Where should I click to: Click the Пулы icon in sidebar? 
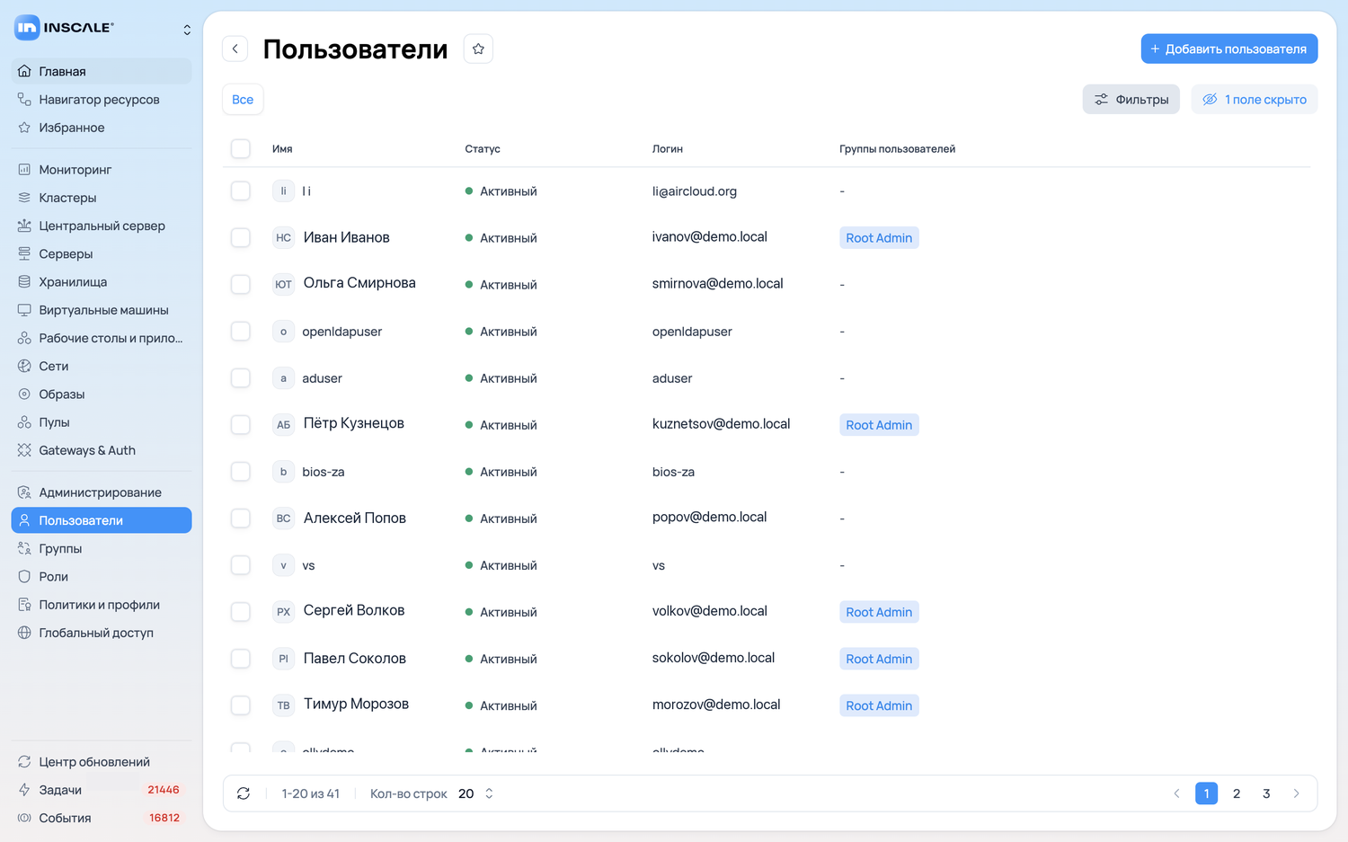[24, 422]
